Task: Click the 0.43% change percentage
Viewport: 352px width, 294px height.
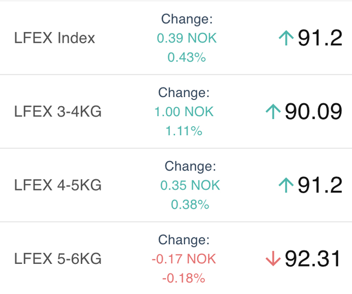Action: click(x=187, y=57)
